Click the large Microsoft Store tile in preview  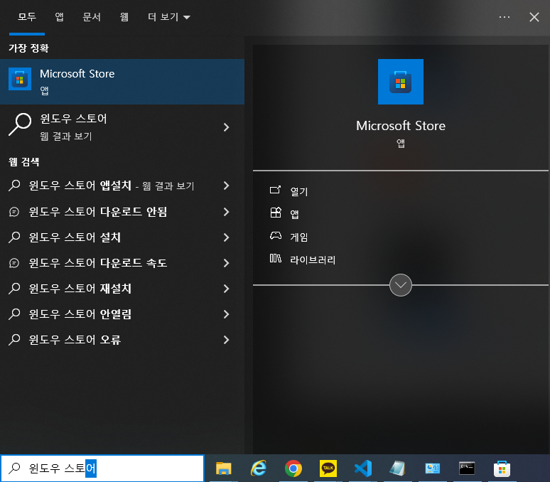tap(401, 82)
